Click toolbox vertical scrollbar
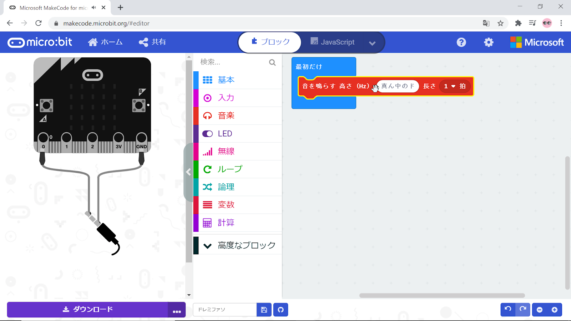Viewport: 571px width, 321px height. click(x=189, y=160)
